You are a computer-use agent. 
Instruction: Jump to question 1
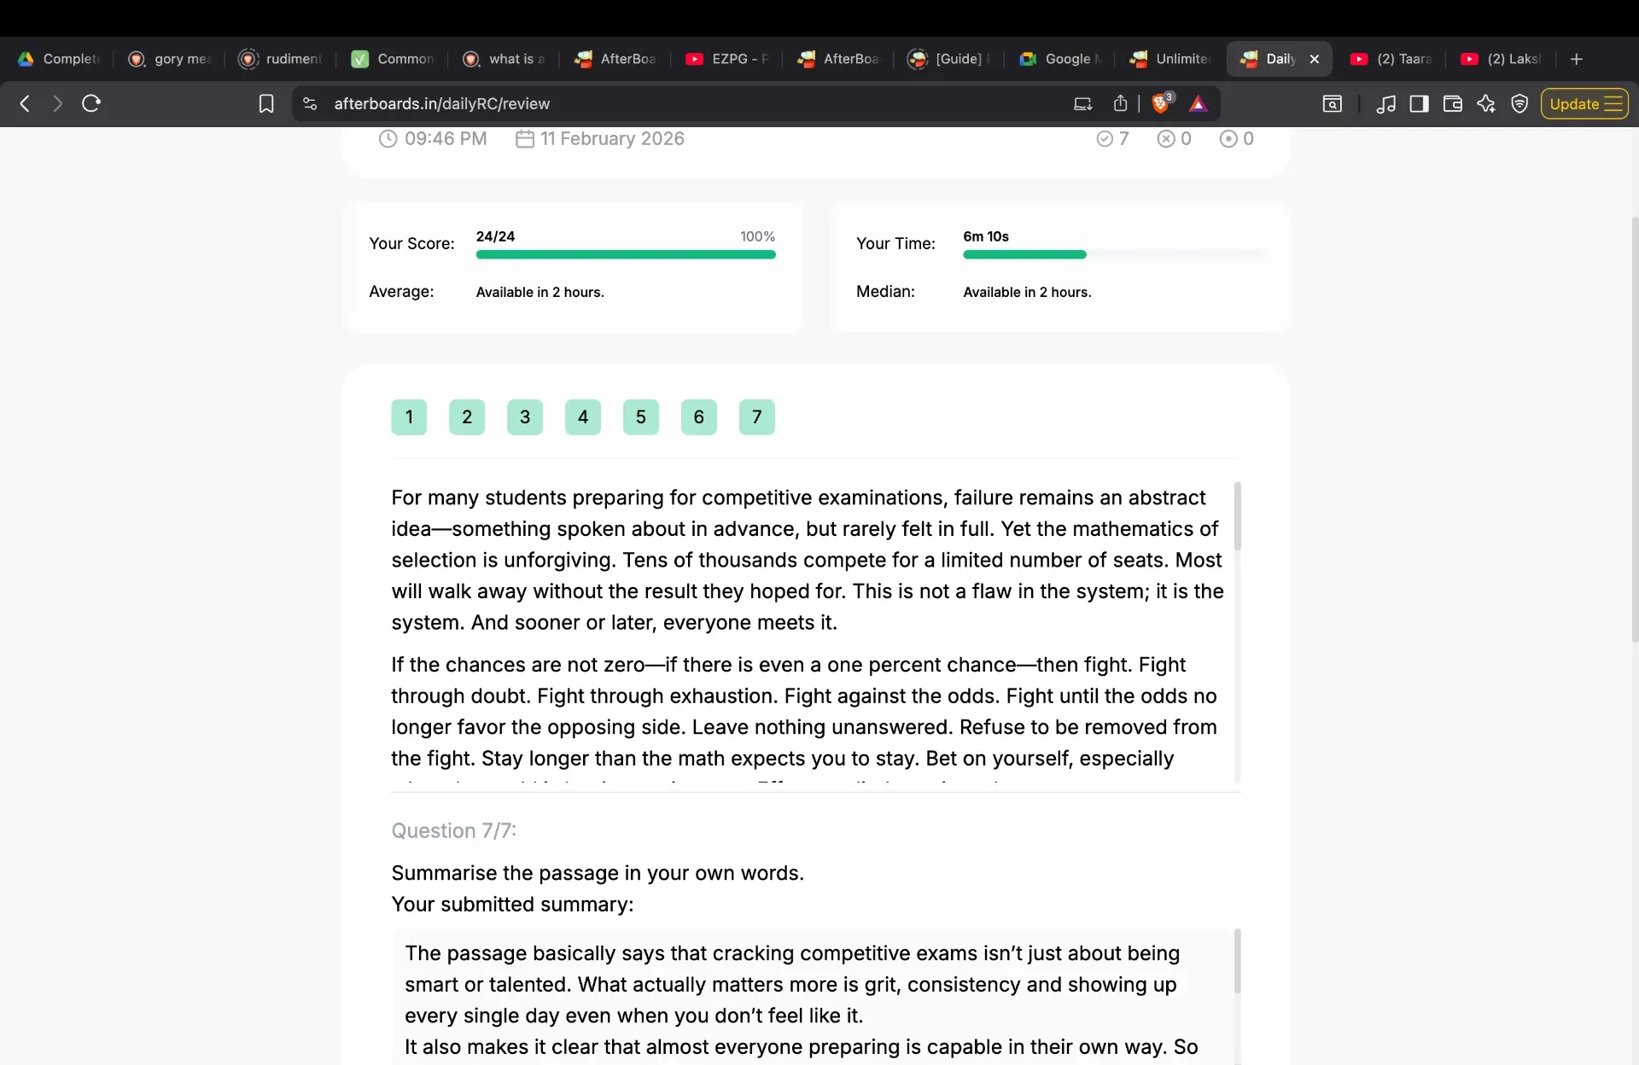tap(409, 417)
